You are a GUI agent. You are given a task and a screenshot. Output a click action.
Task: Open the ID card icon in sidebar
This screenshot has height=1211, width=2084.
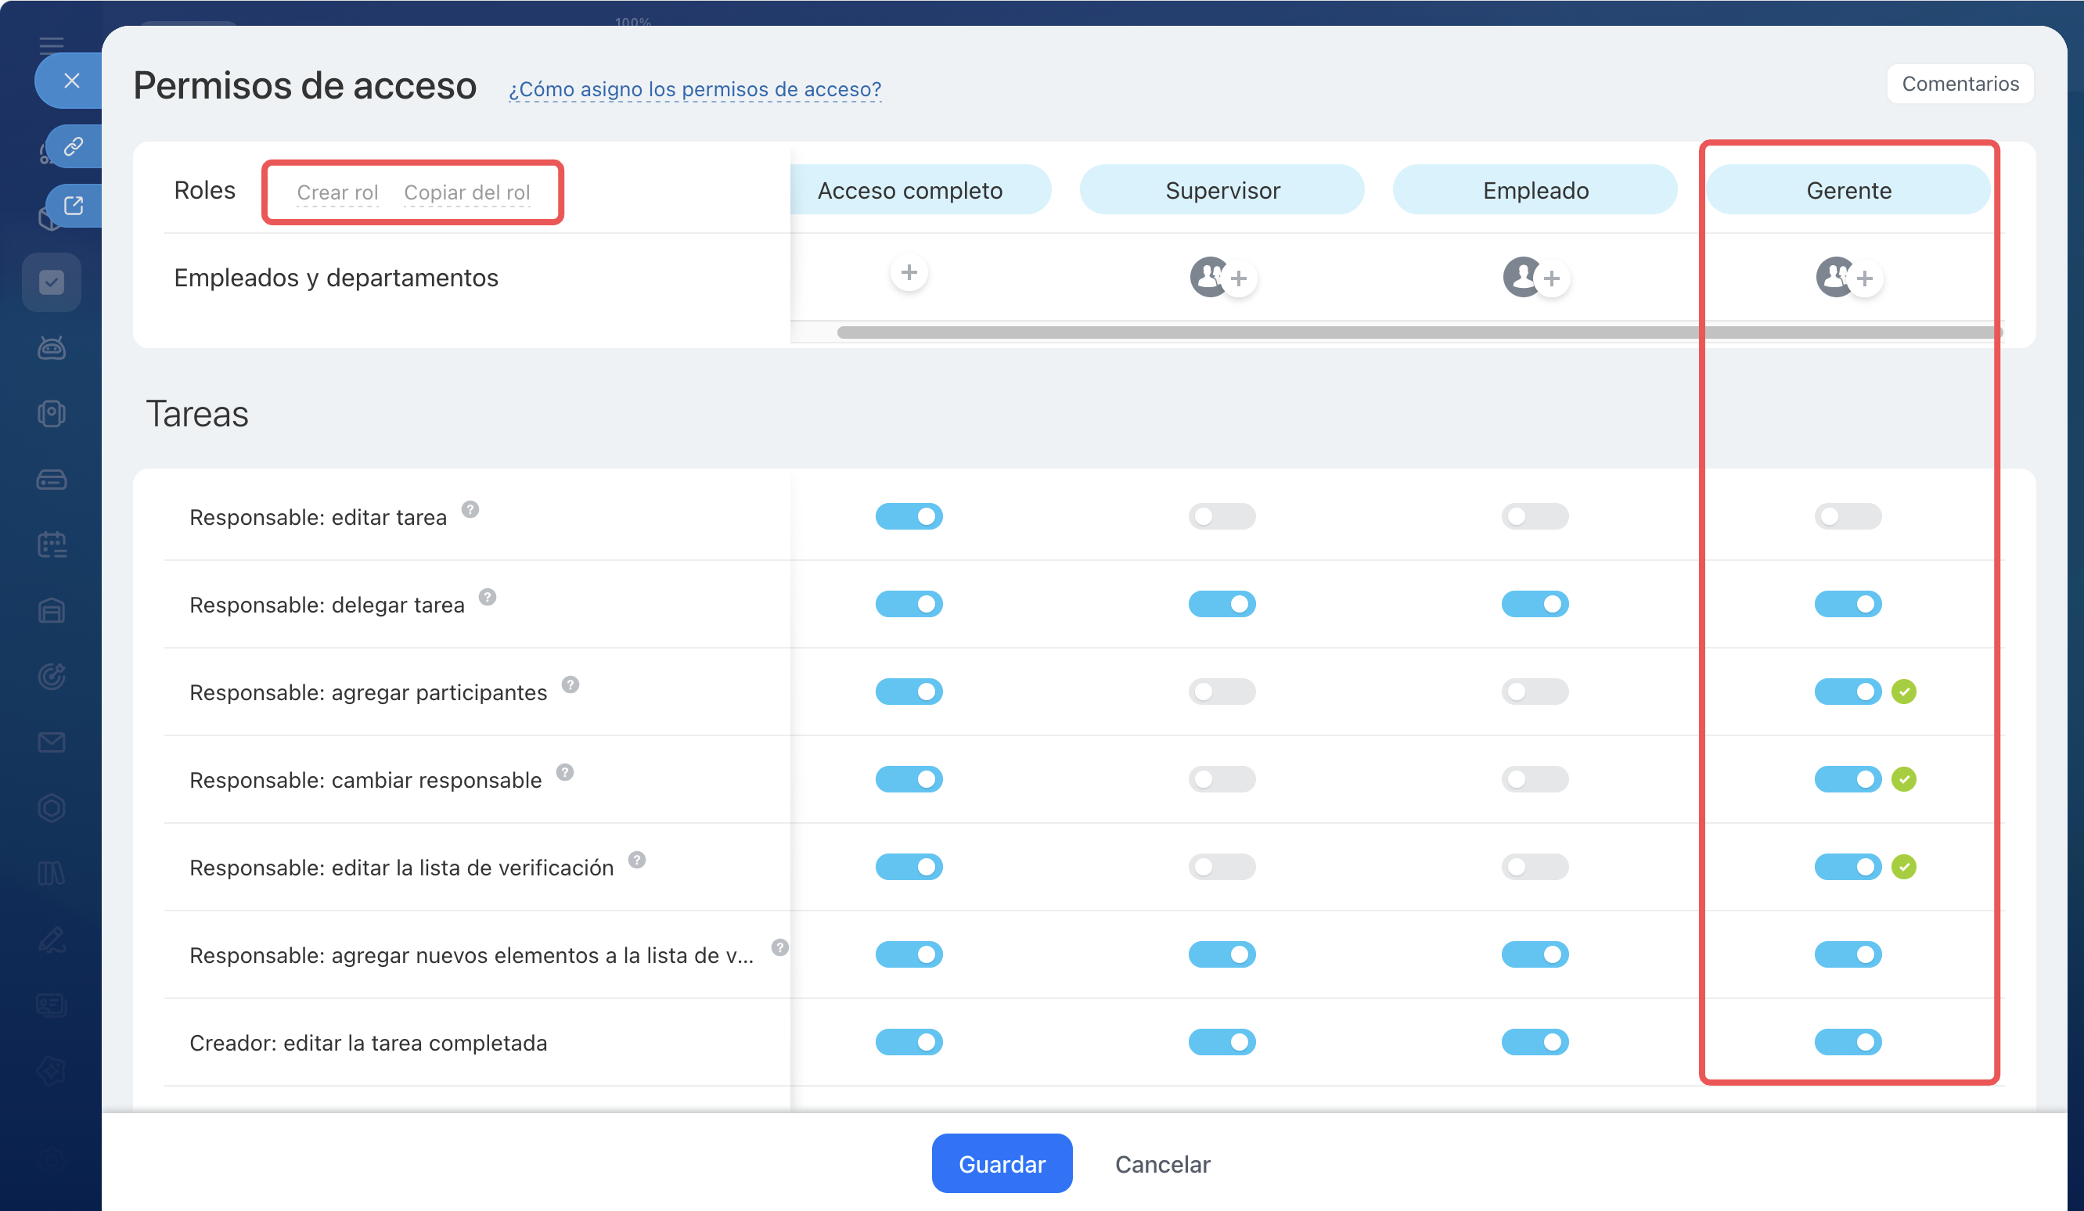[52, 1004]
